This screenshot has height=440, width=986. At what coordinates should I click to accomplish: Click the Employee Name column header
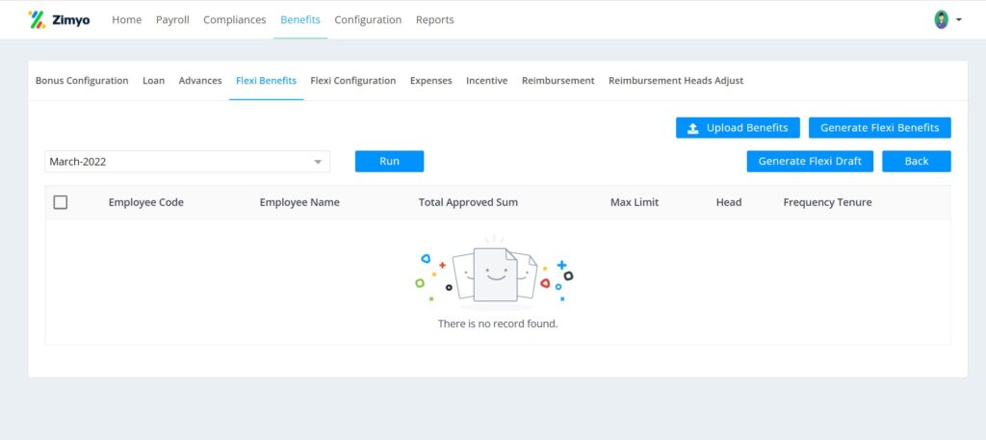click(299, 202)
